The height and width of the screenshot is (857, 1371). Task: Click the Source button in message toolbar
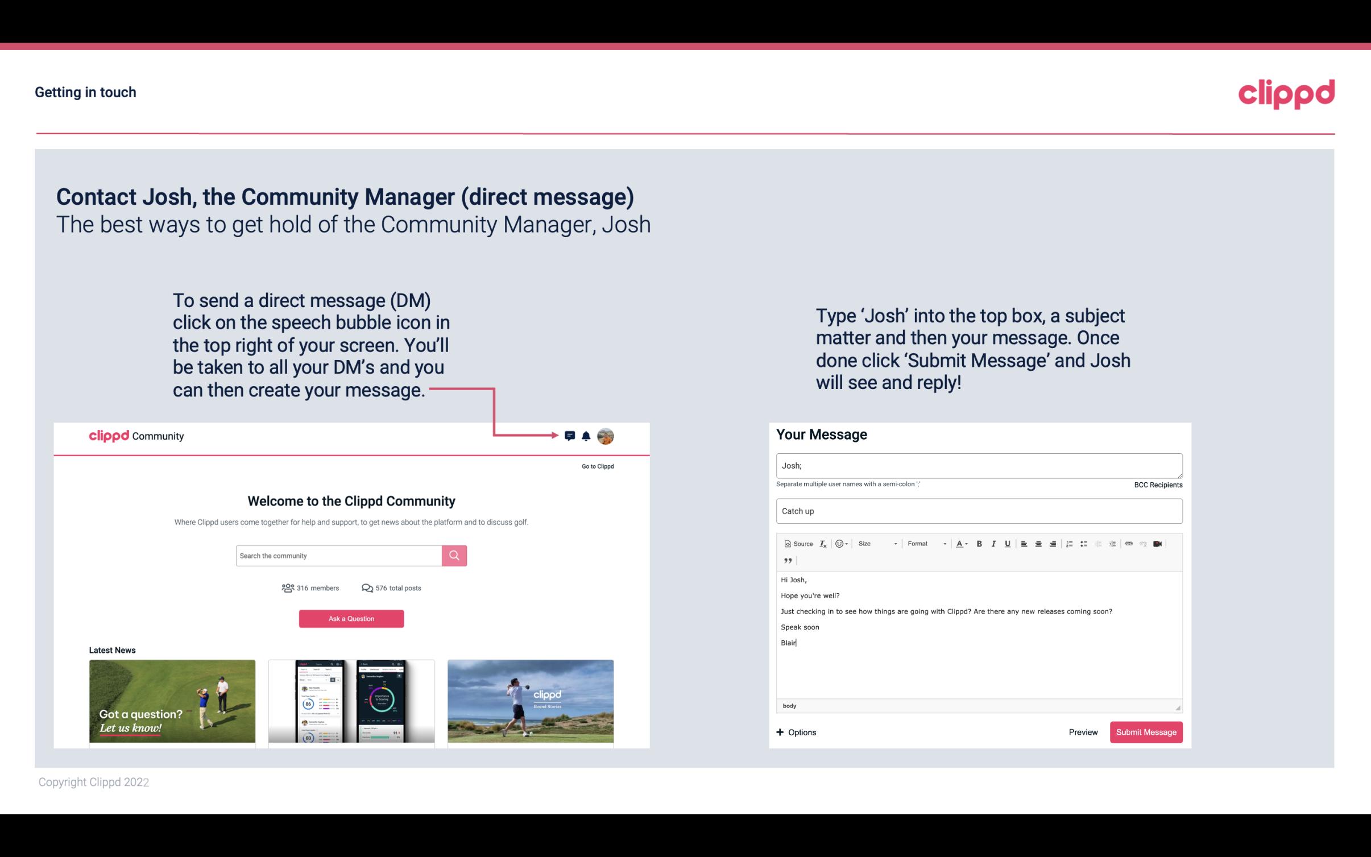(x=797, y=543)
